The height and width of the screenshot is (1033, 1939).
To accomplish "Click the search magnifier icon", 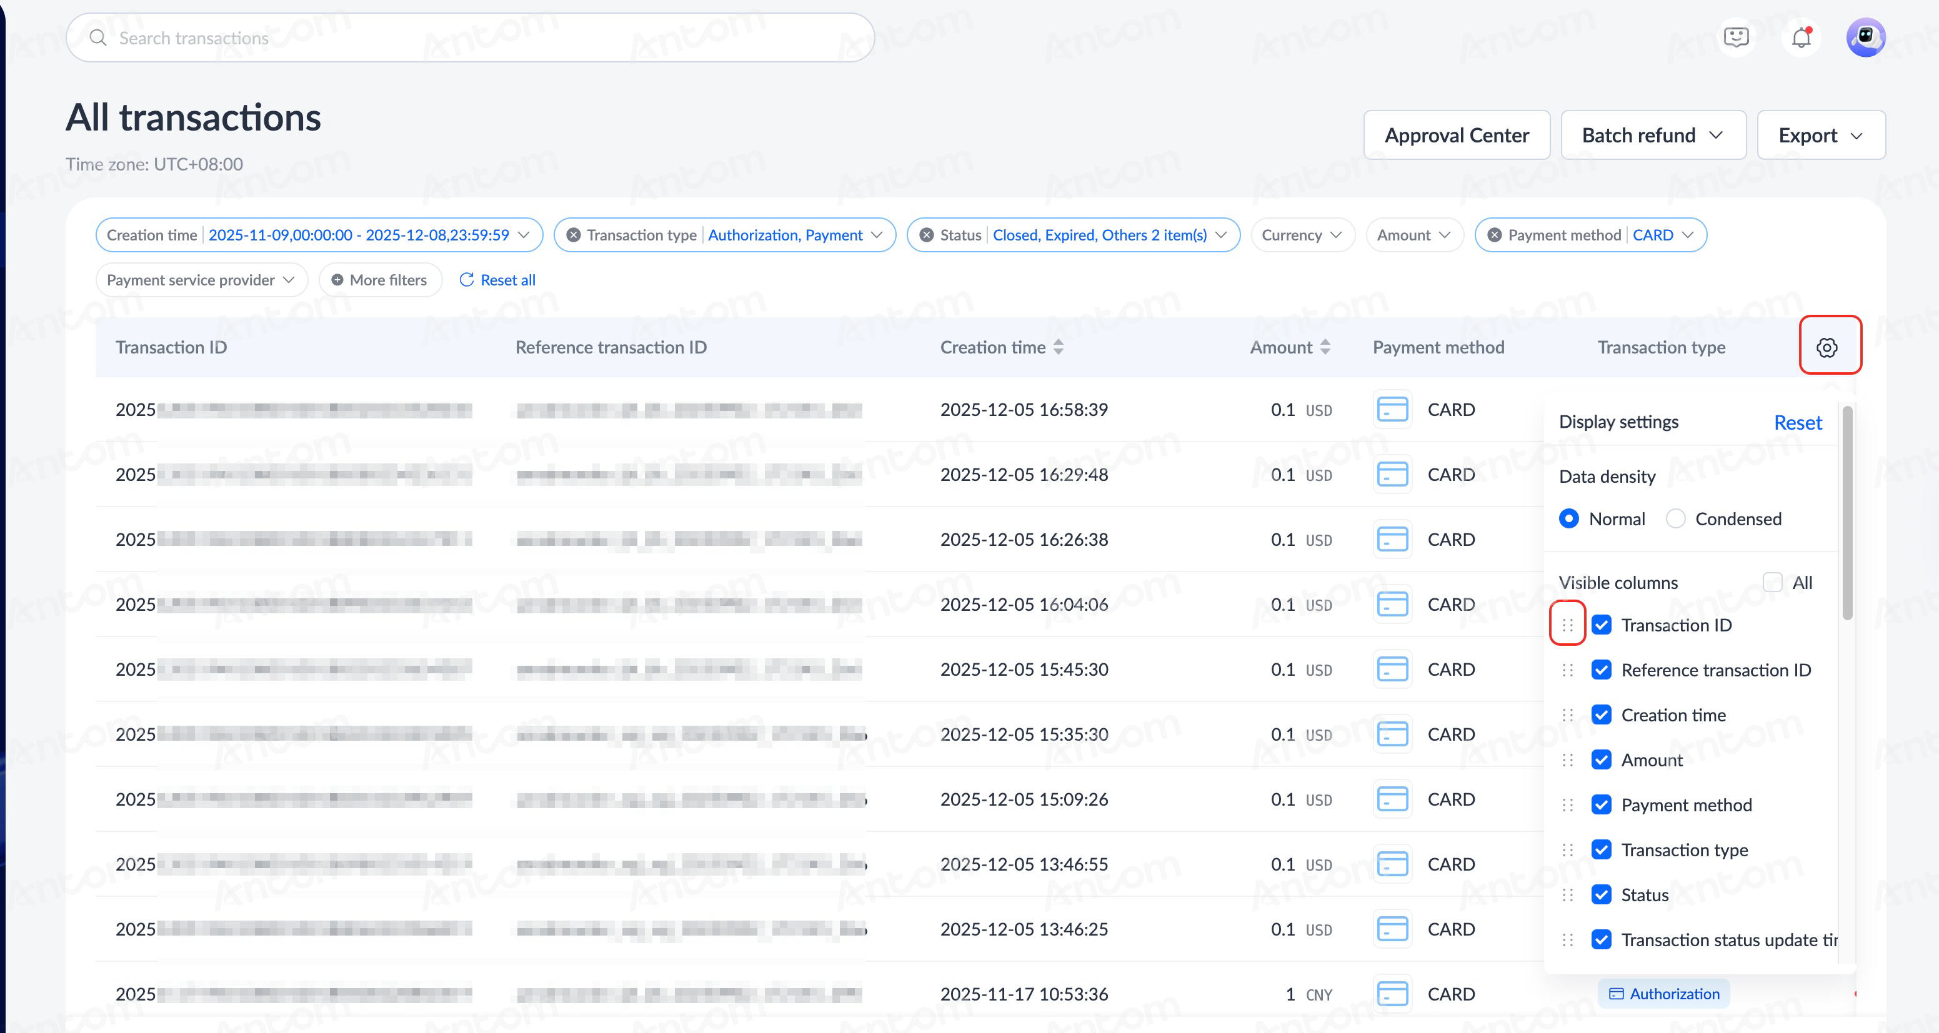I will click(98, 37).
